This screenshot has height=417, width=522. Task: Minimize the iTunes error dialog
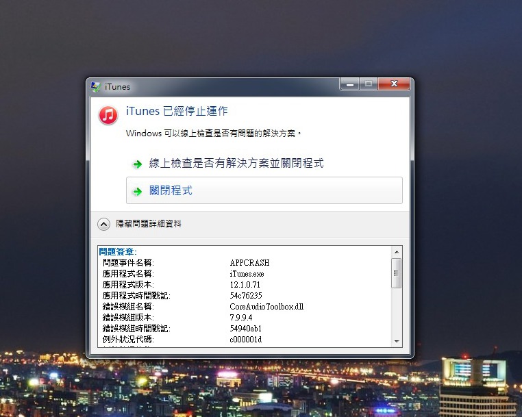(x=349, y=84)
